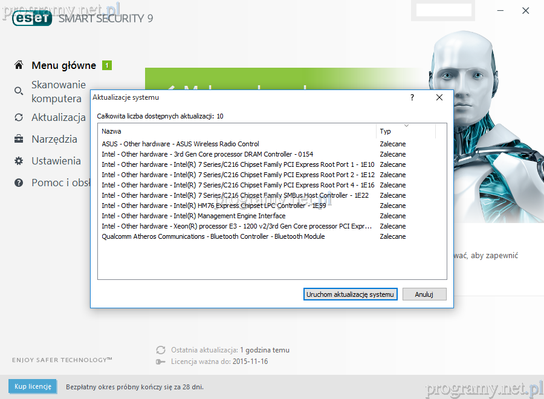Click the Kup licencję button
The height and width of the screenshot is (399, 544).
click(33, 386)
